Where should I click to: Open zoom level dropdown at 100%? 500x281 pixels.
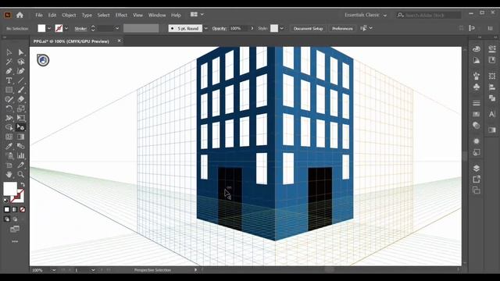[x=54, y=270]
